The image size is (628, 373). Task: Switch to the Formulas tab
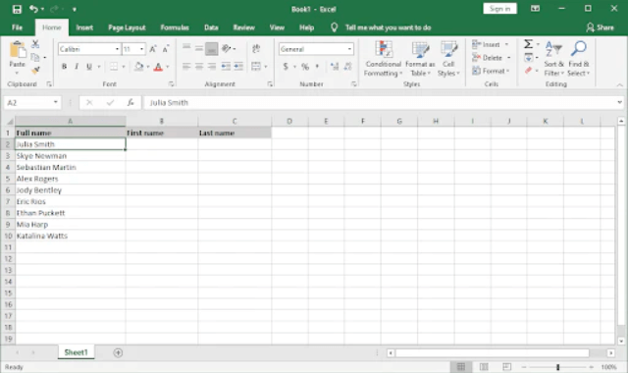pyautogui.click(x=175, y=27)
